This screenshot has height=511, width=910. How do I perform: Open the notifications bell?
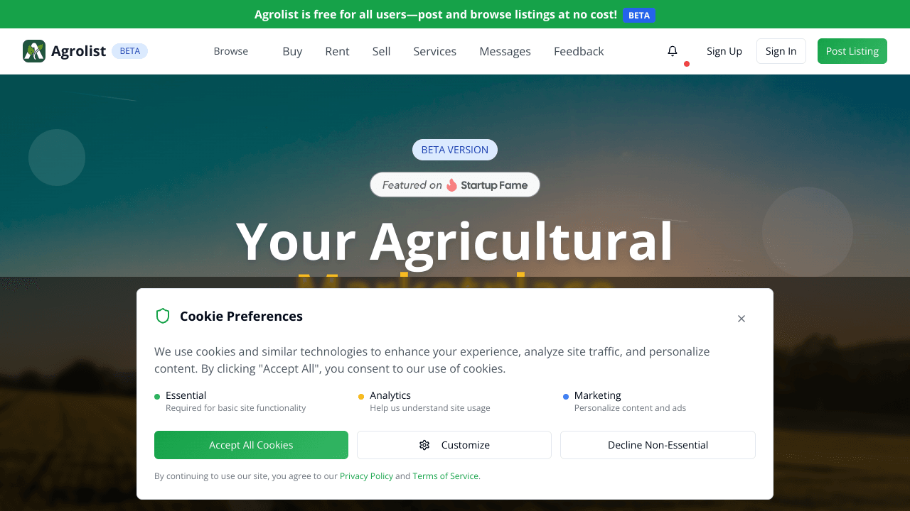673,51
